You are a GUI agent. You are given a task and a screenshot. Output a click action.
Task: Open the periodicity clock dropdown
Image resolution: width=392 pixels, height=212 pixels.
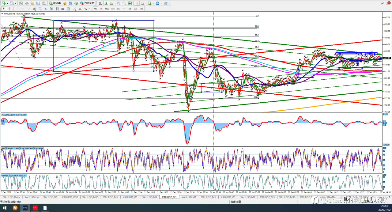coord(161,3)
